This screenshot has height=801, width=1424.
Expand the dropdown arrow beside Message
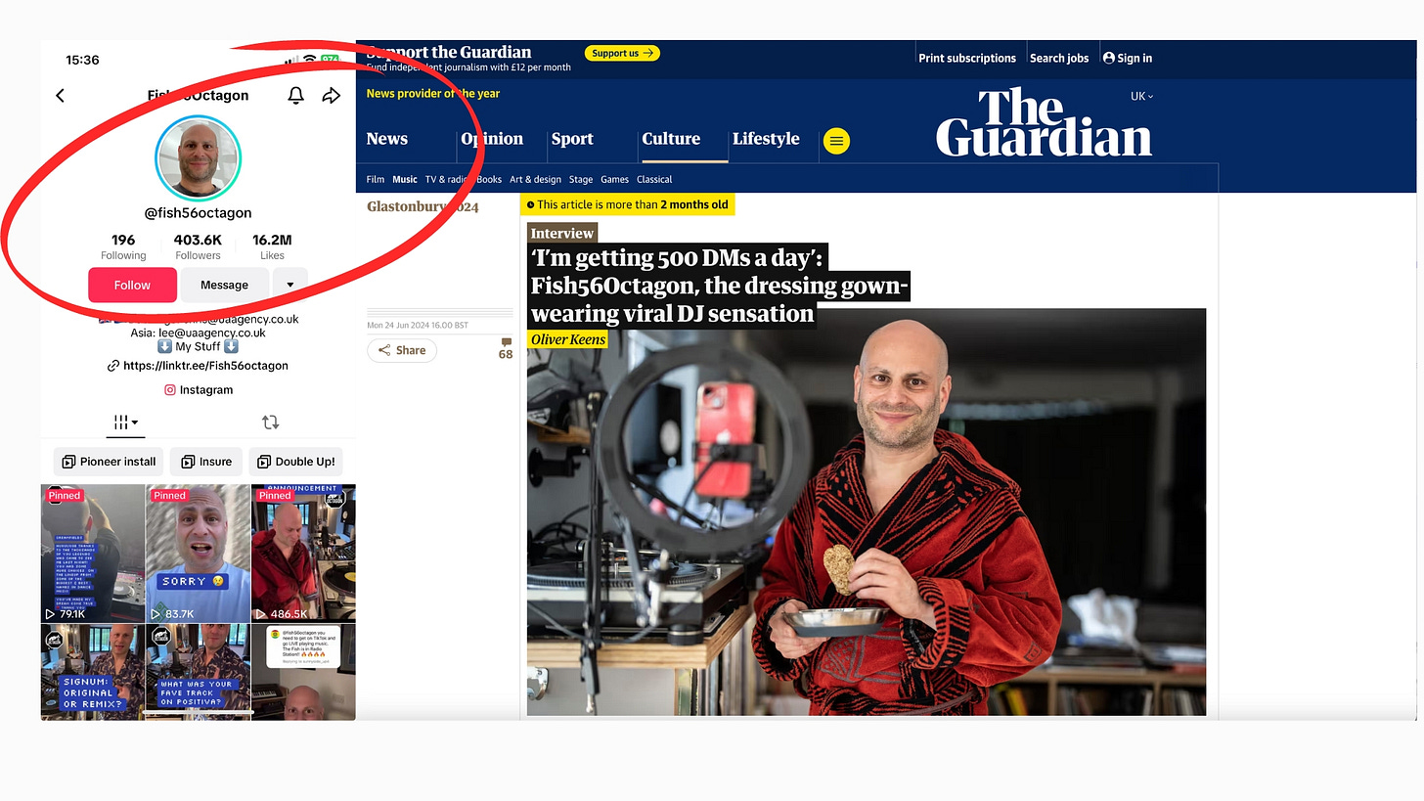coord(290,285)
